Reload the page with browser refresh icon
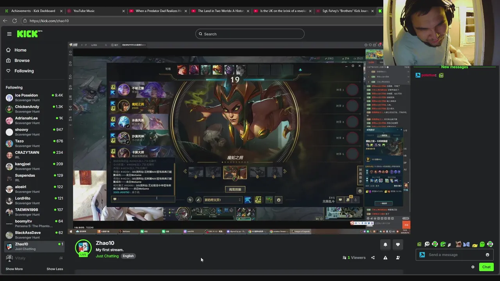The width and height of the screenshot is (500, 281). 14,21
